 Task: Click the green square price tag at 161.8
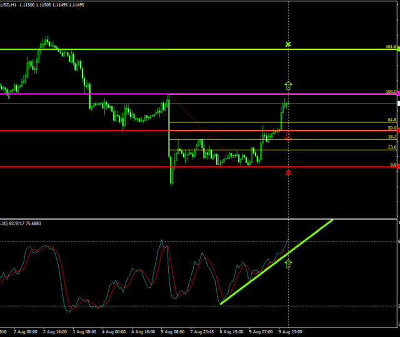(x=397, y=48)
